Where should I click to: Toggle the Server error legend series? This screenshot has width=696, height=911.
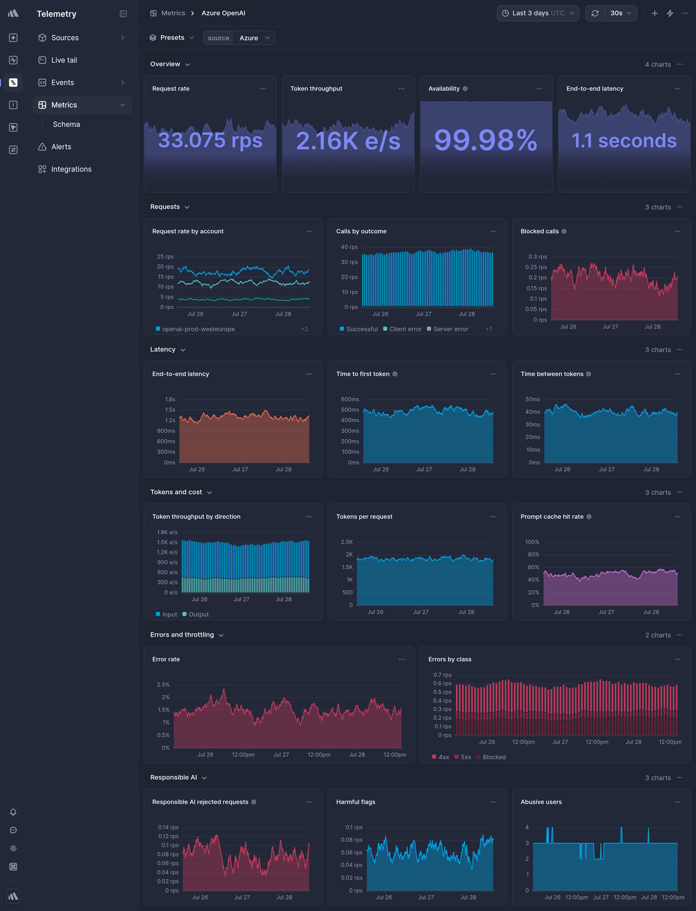tap(448, 329)
